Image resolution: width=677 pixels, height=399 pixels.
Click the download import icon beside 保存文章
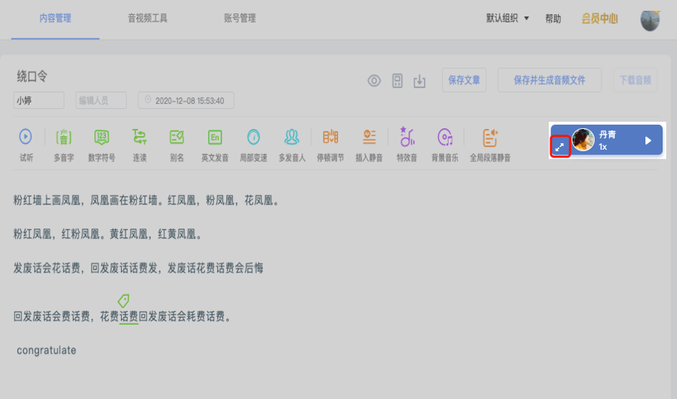click(x=419, y=81)
